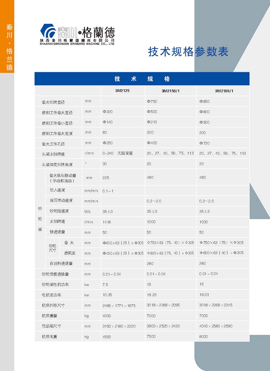Click the value 0.1~1
Viewport: 270px width, 371px height.
tap(108, 191)
